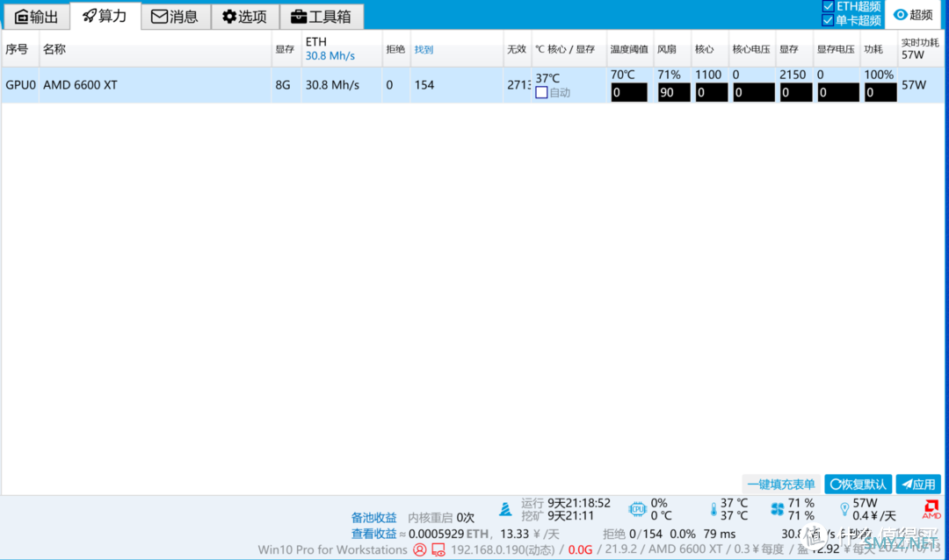Click the 37℃ temperature reading in GPU0 row

pos(547,78)
